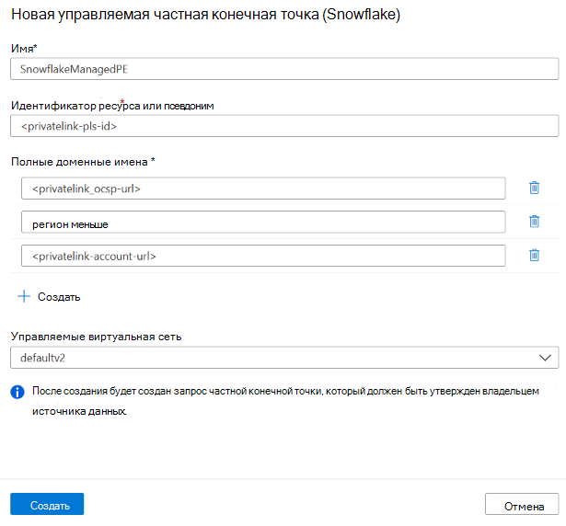Focus the Имя field with SnowflakeManagedPE
Image resolution: width=566 pixels, height=526 pixels.
coord(284,69)
